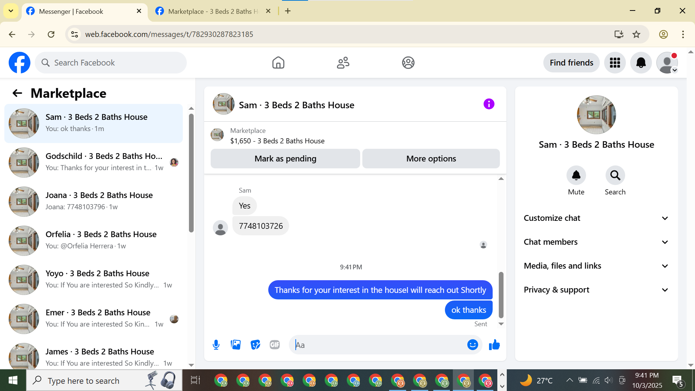Open Orfelia conversation in the list
The height and width of the screenshot is (391, 695).
pyautogui.click(x=93, y=241)
